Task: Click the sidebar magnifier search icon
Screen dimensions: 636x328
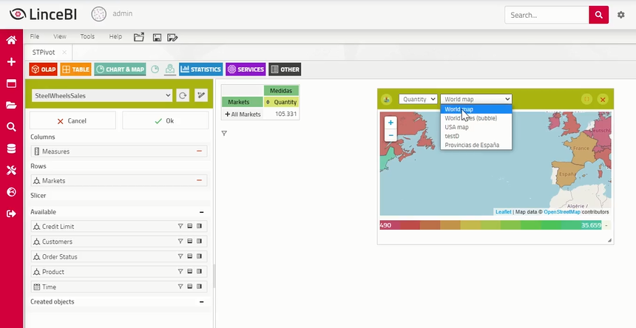Action: (x=11, y=127)
